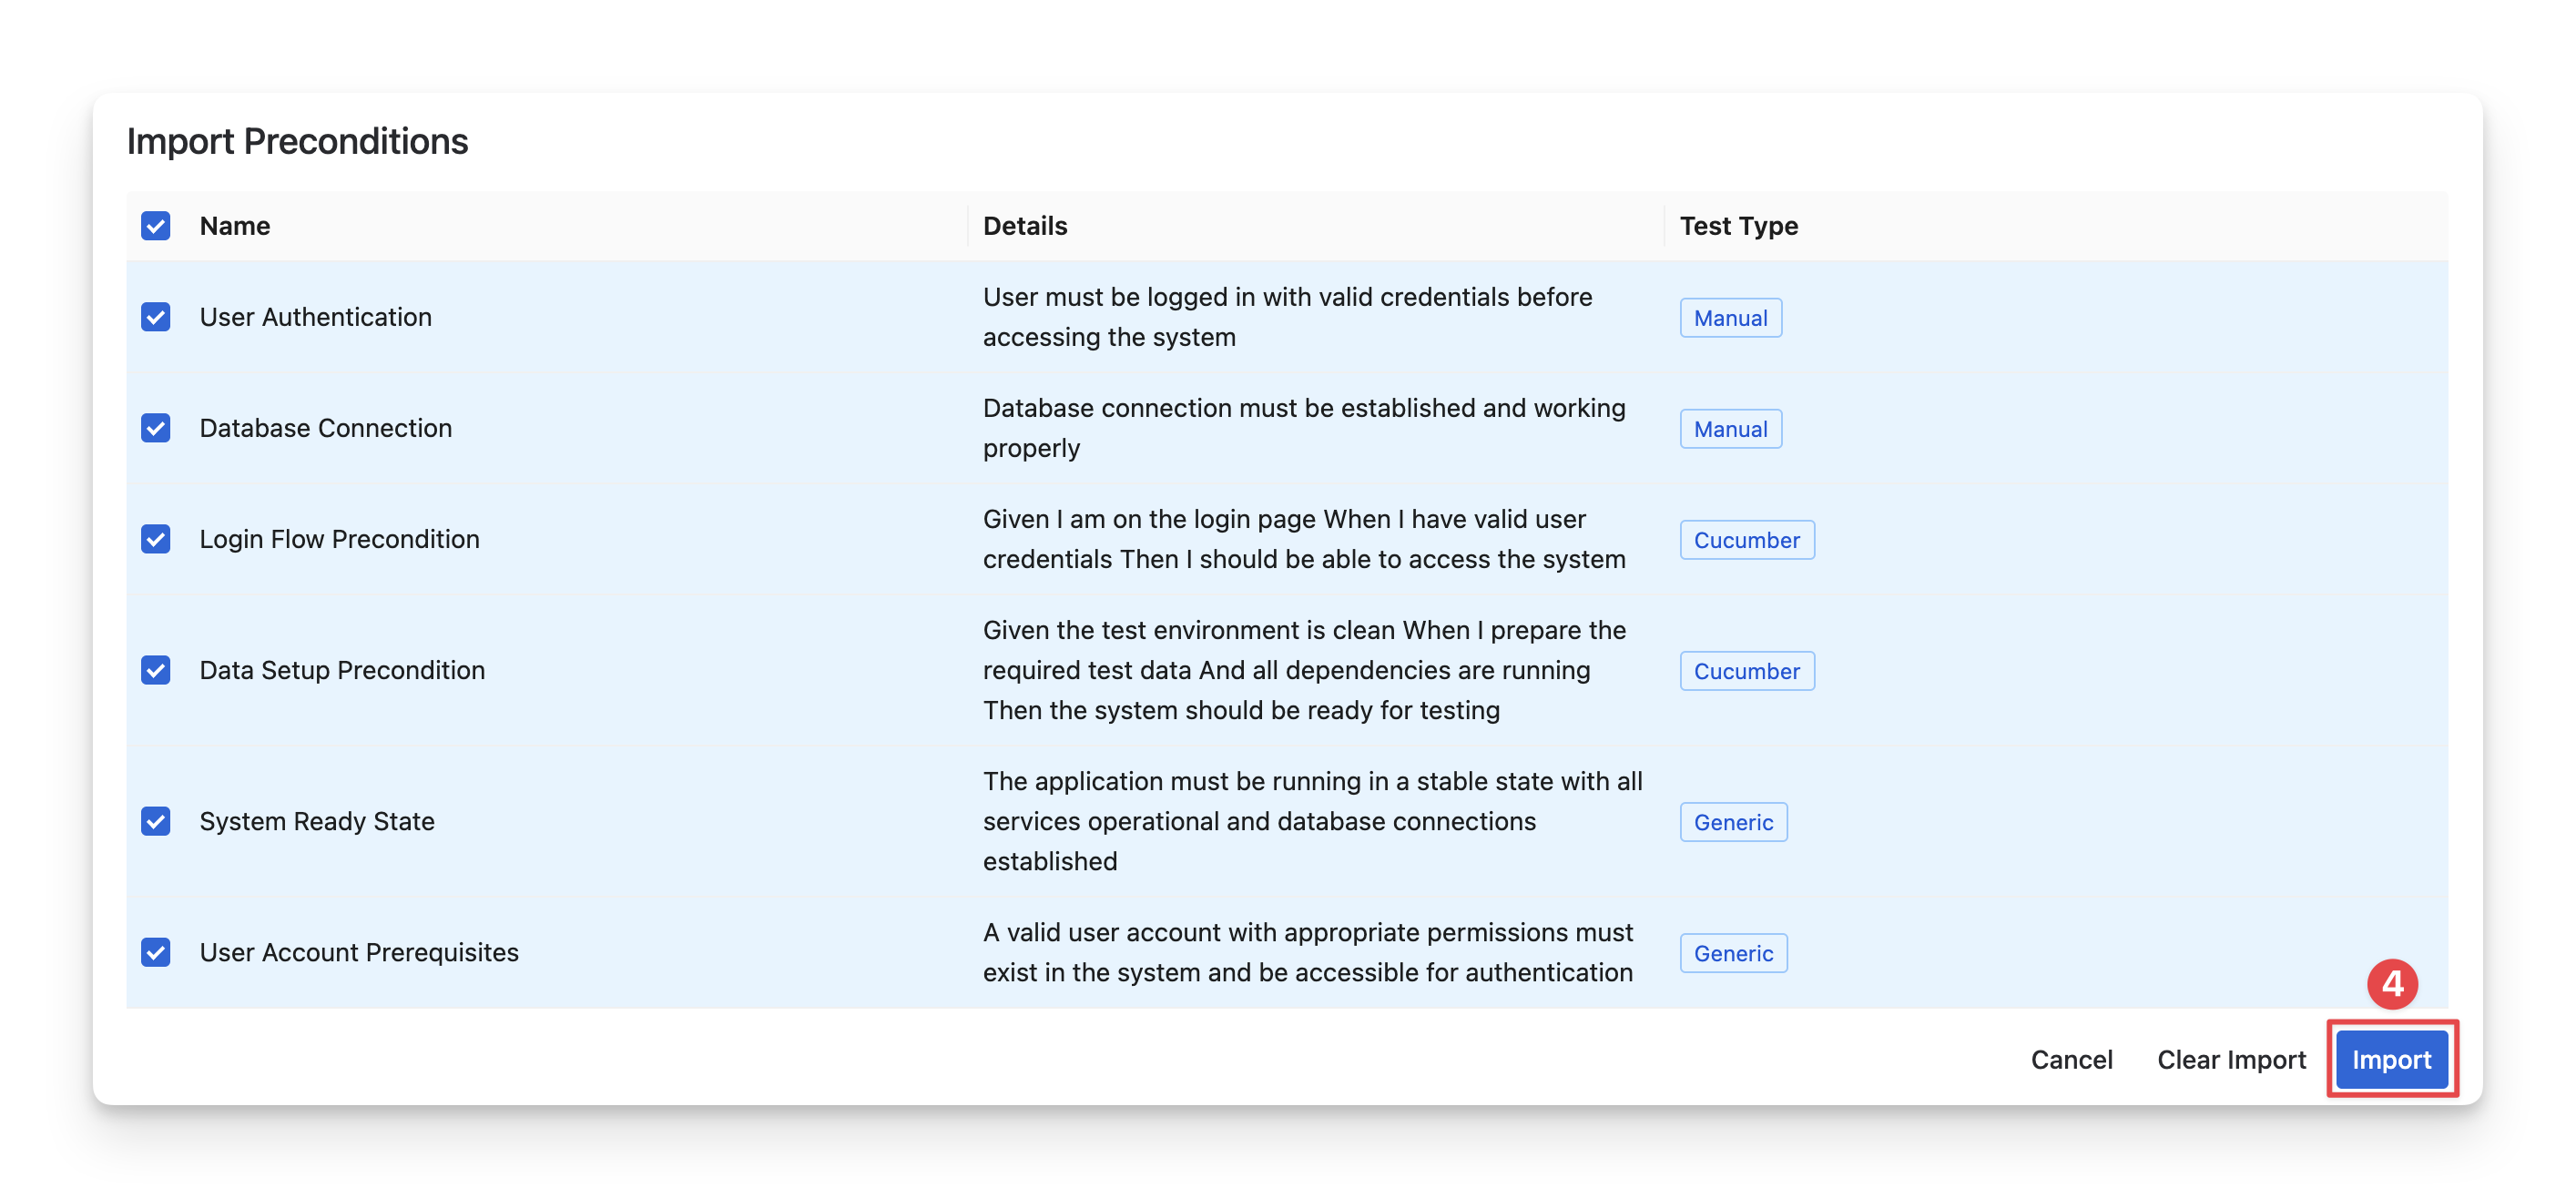Click the blue Import button
This screenshot has height=1198, width=2576.
(x=2391, y=1060)
